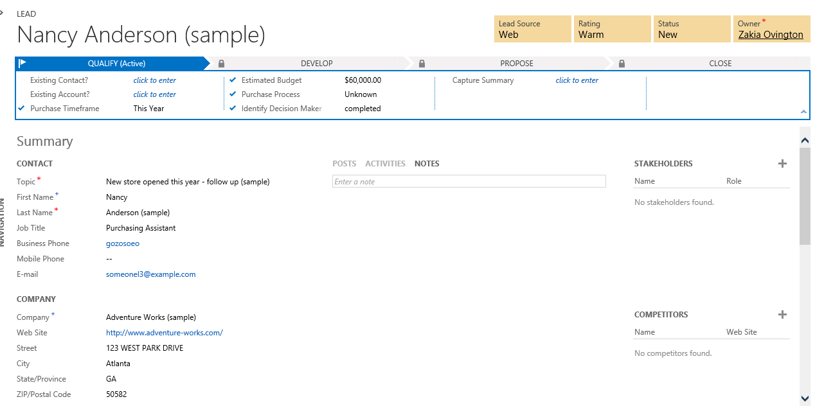815x406 pixels.
Task: Click the flag icon on Qualify stage
Action: 22,64
